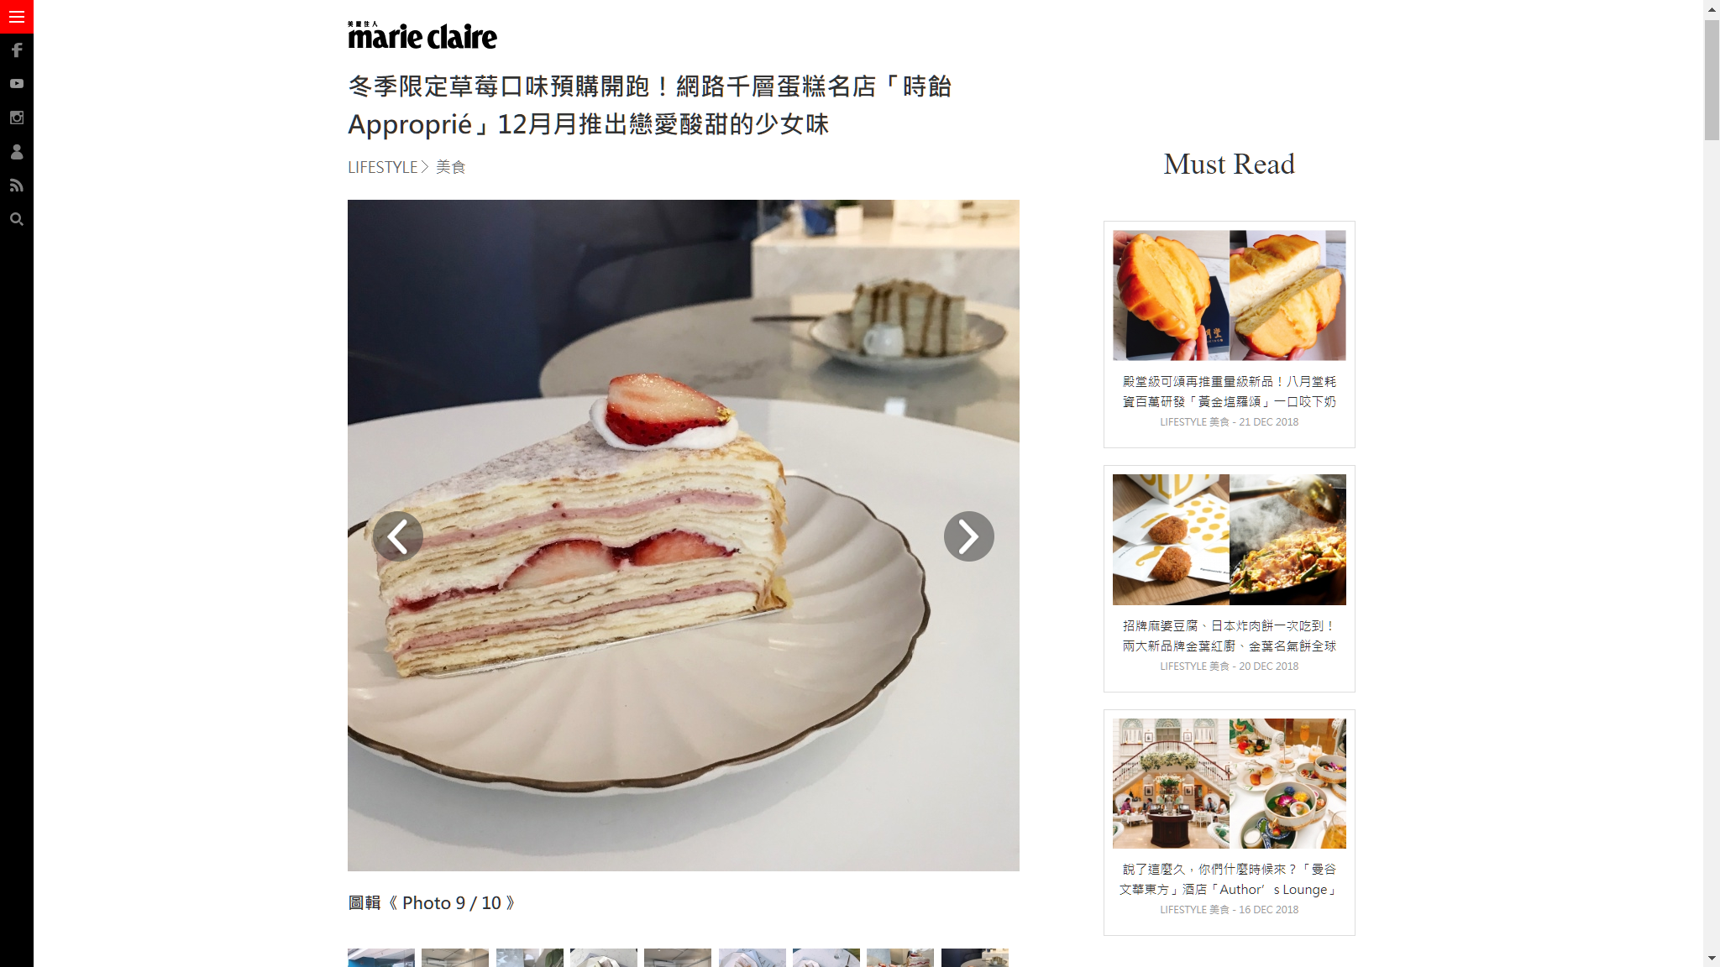Select the first gallery thumbnail
Image resolution: width=1720 pixels, height=967 pixels.
381,958
